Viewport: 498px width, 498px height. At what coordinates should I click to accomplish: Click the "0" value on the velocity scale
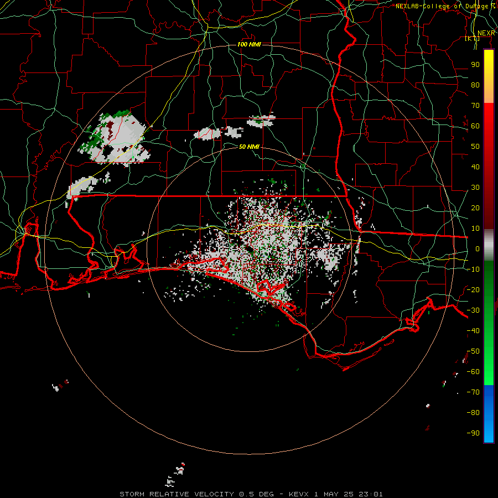(478, 248)
